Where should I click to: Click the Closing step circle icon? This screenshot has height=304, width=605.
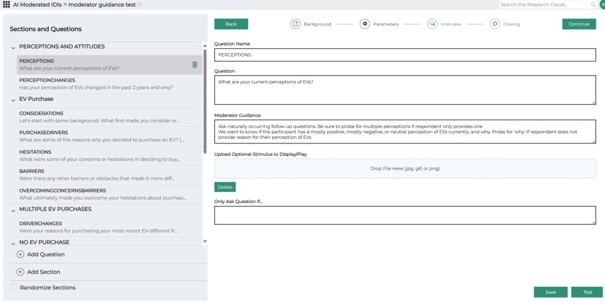click(x=495, y=24)
